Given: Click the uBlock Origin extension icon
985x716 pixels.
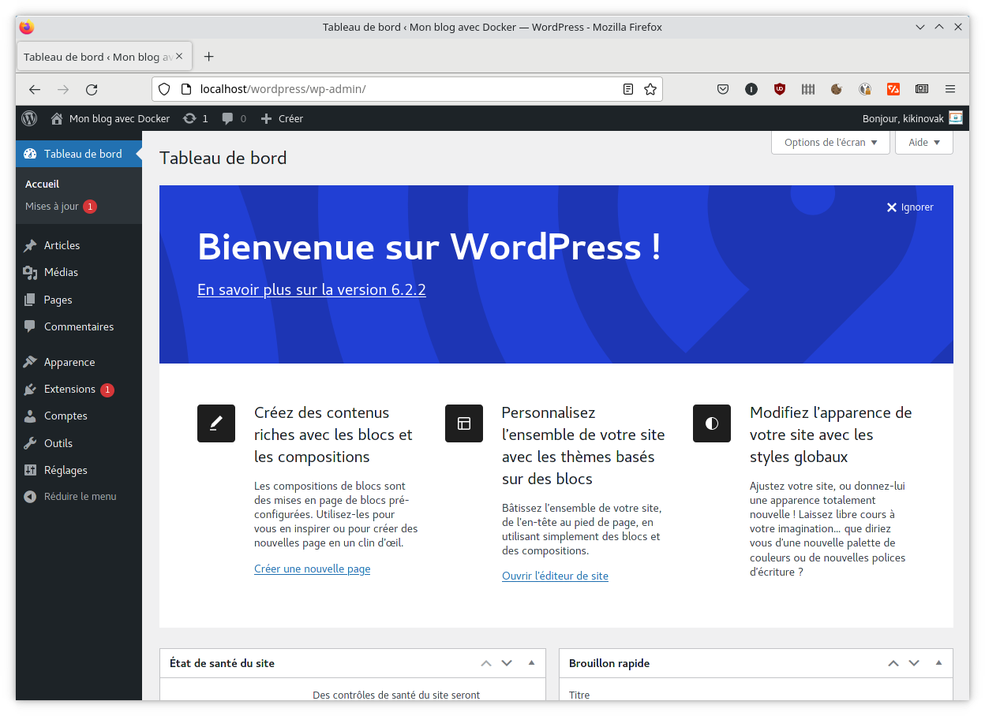Looking at the screenshot, I should pos(780,89).
